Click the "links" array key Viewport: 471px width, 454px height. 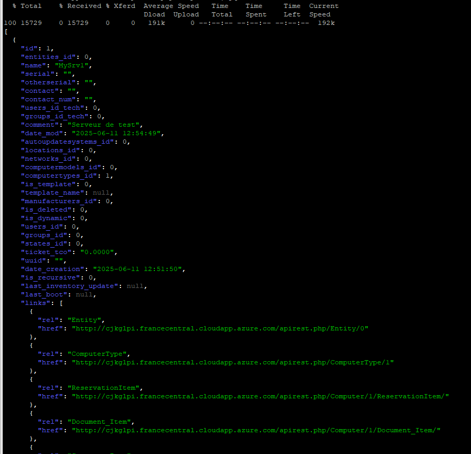click(35, 303)
